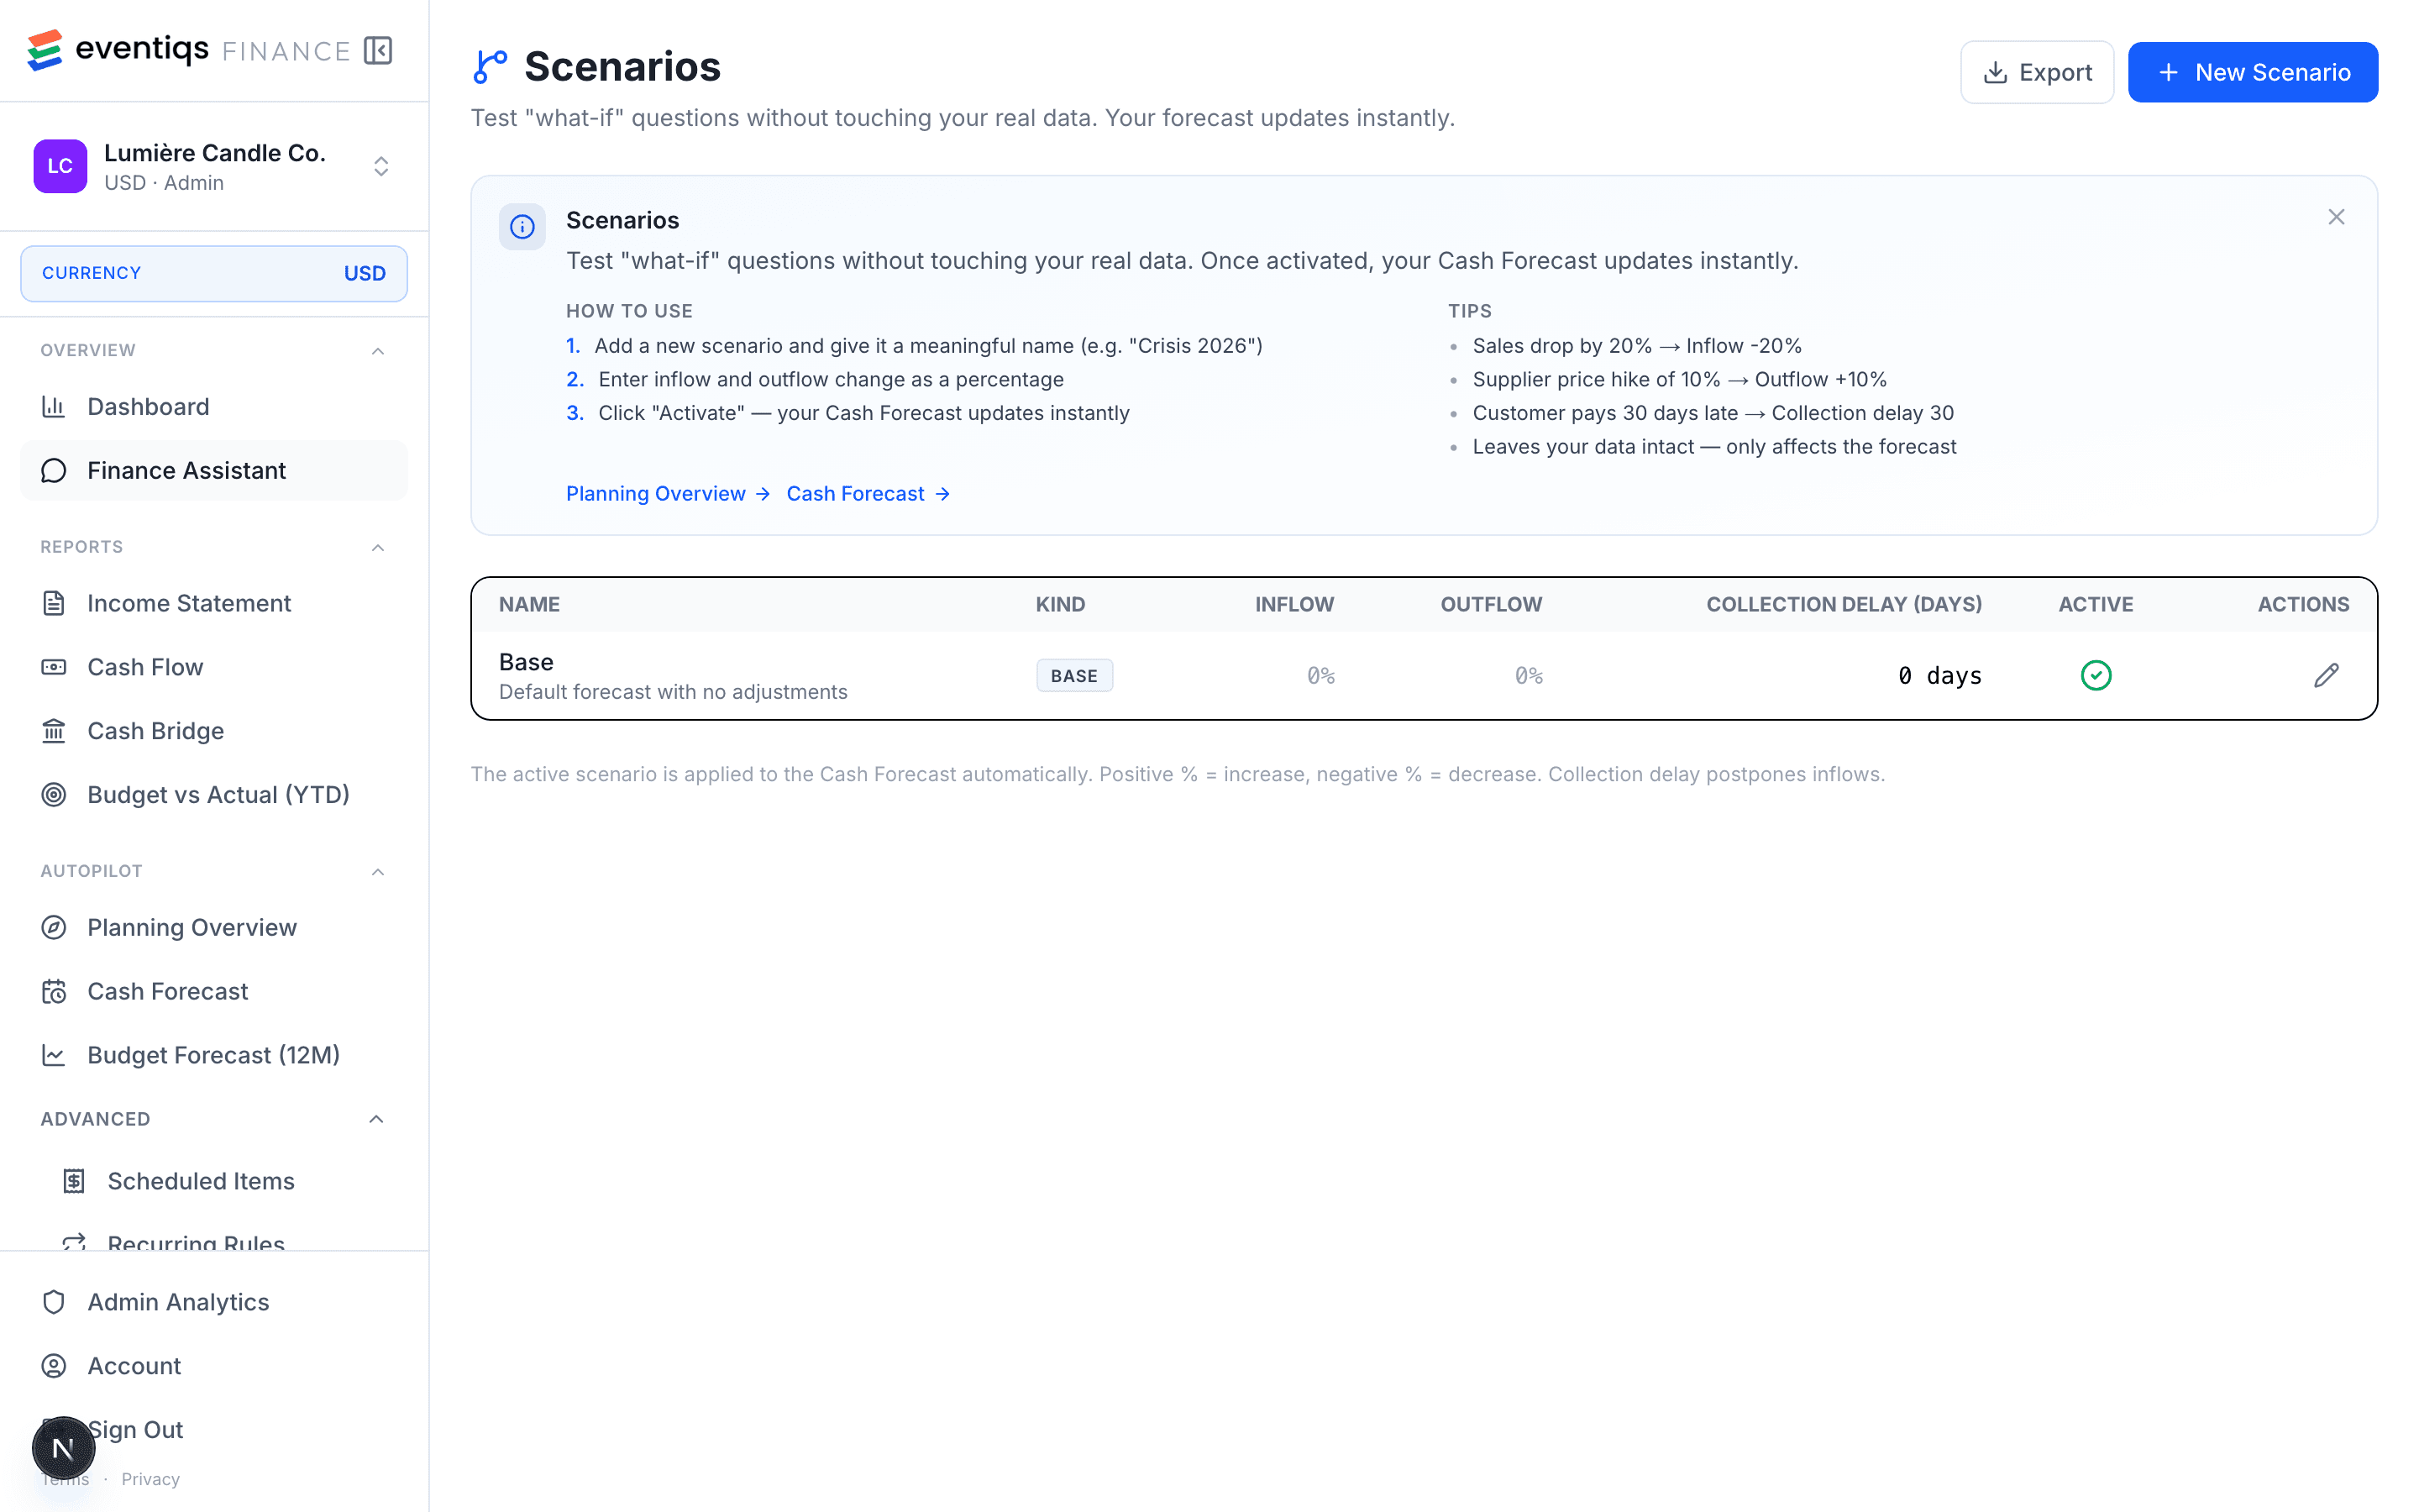Click the Budget vs Actual target icon

click(53, 794)
